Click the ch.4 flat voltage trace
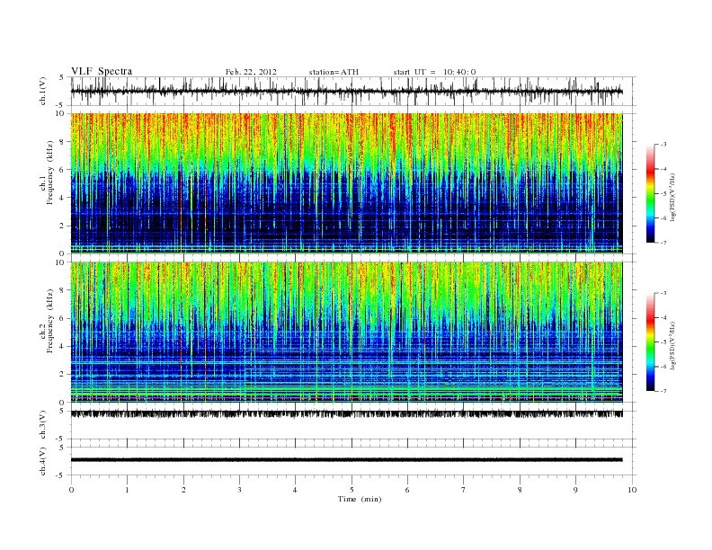The width and height of the screenshot is (712, 550). tap(346, 460)
